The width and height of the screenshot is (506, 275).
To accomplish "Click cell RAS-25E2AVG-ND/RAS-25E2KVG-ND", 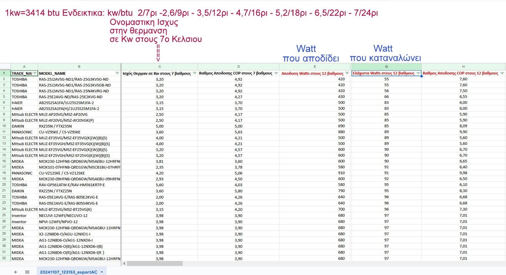I will pos(79,97).
